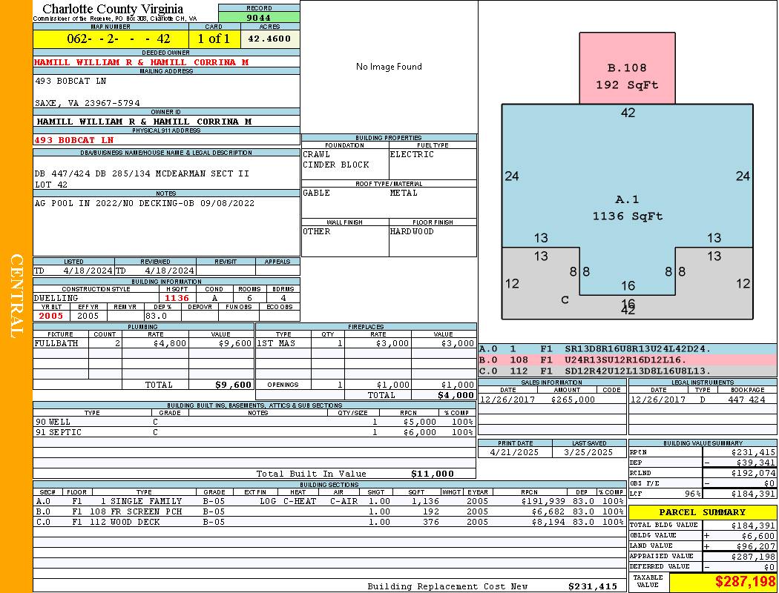Select the gray sketch code row C.0
This screenshot has width=779, height=593.
click(x=628, y=371)
